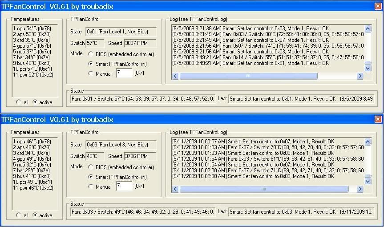384x227 pixels.
Task: Click manual fan level field in upper window
Action: tap(124, 73)
